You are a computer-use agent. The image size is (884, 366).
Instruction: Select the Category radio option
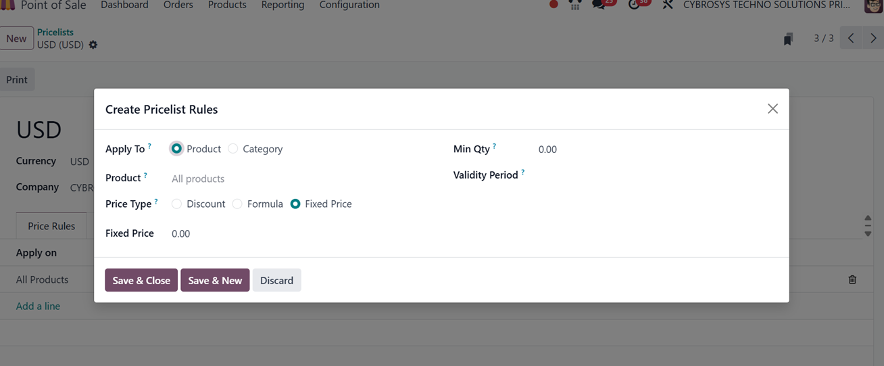[x=233, y=149]
